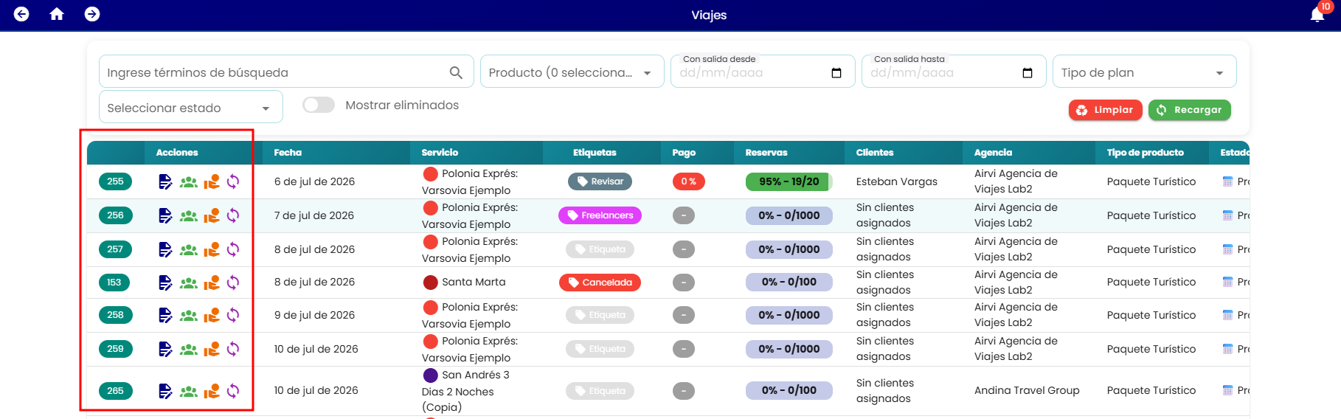Viewport: 1341px width, 419px height.
Task: Select the orange client assignment icon for trip 257
Action: click(x=212, y=249)
